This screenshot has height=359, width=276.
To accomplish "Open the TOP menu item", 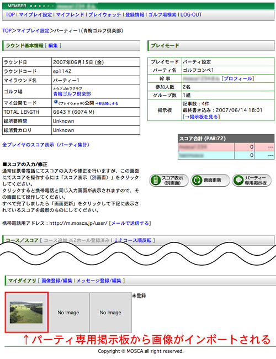I will (10, 15).
